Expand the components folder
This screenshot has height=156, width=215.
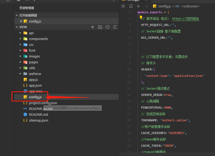pyautogui.click(x=20, y=39)
